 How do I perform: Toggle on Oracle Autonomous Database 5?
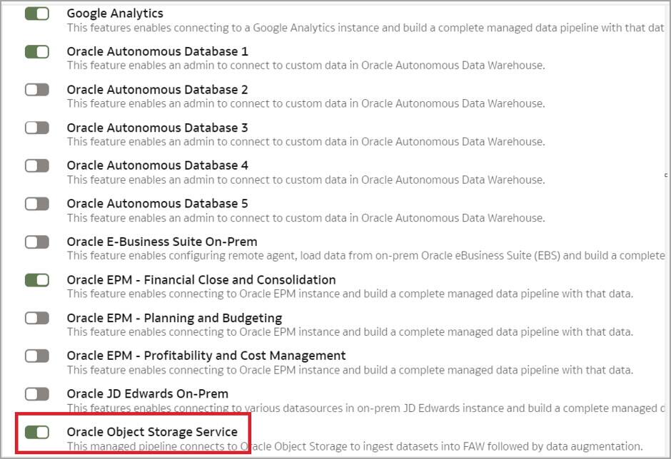[x=37, y=204]
